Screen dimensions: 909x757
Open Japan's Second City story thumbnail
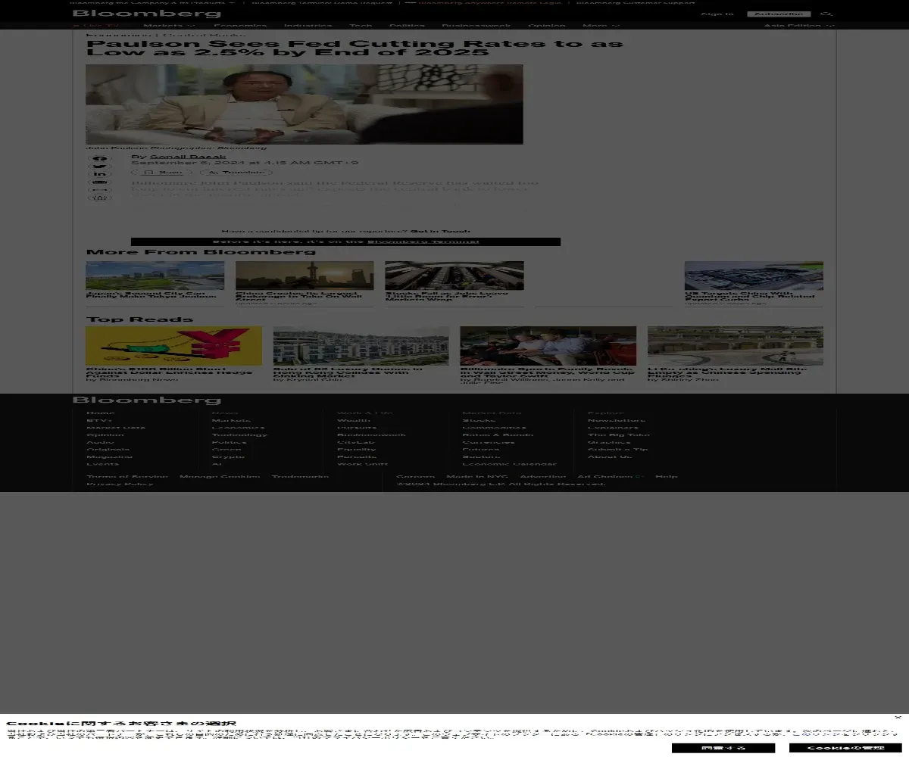[155, 276]
